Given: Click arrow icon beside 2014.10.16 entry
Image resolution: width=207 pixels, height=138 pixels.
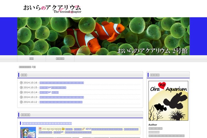Looking at the screenshot, I should pyautogui.click(x=21, y=83).
